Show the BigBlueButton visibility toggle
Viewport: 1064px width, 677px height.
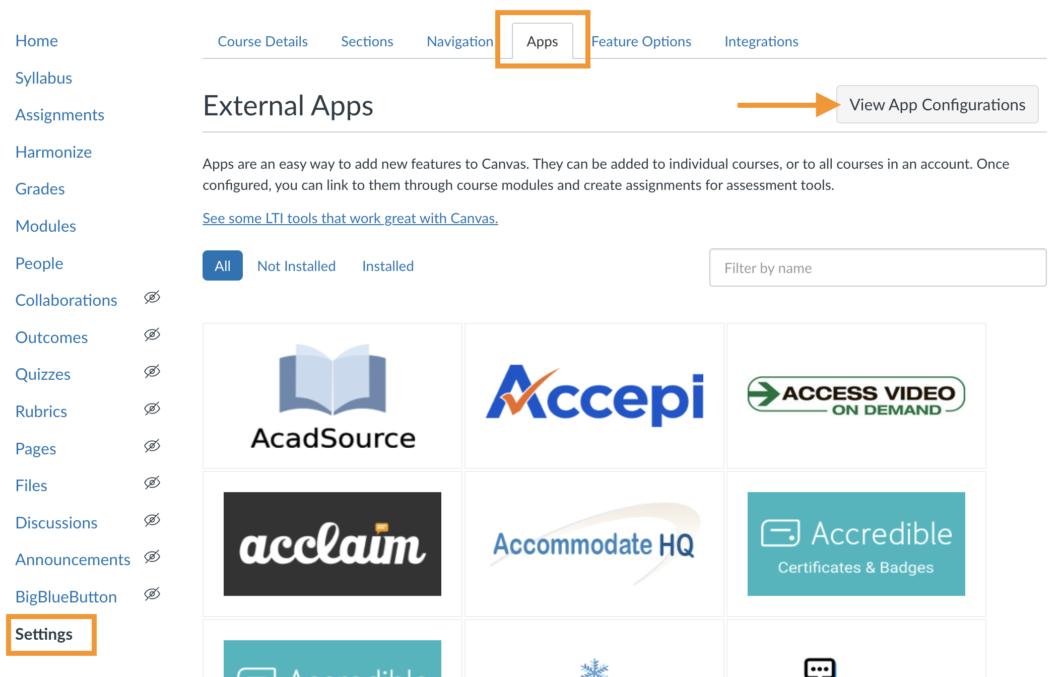(153, 594)
